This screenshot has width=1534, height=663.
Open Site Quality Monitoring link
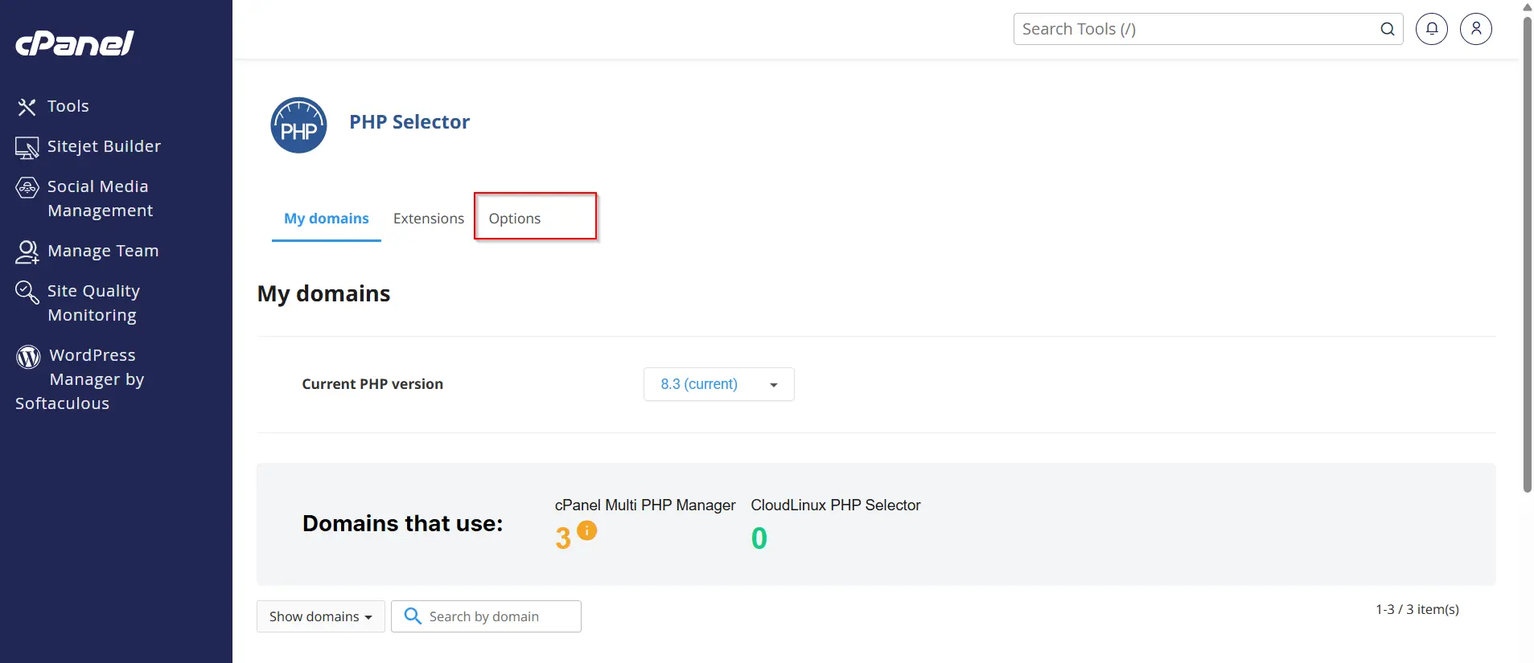pyautogui.click(x=93, y=303)
